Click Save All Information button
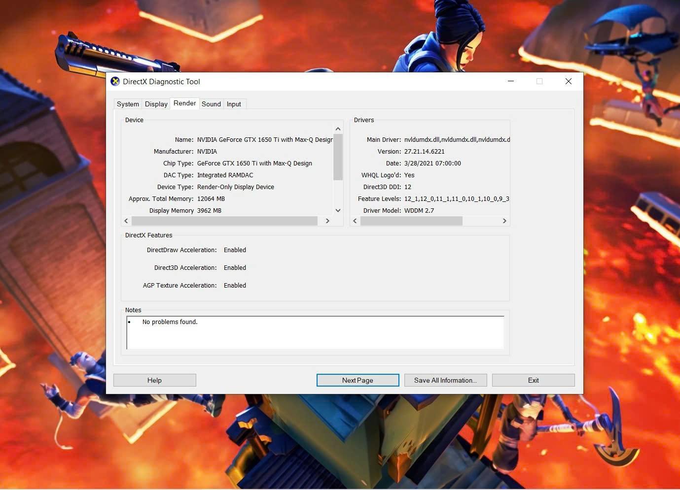680x490 pixels. click(x=445, y=380)
